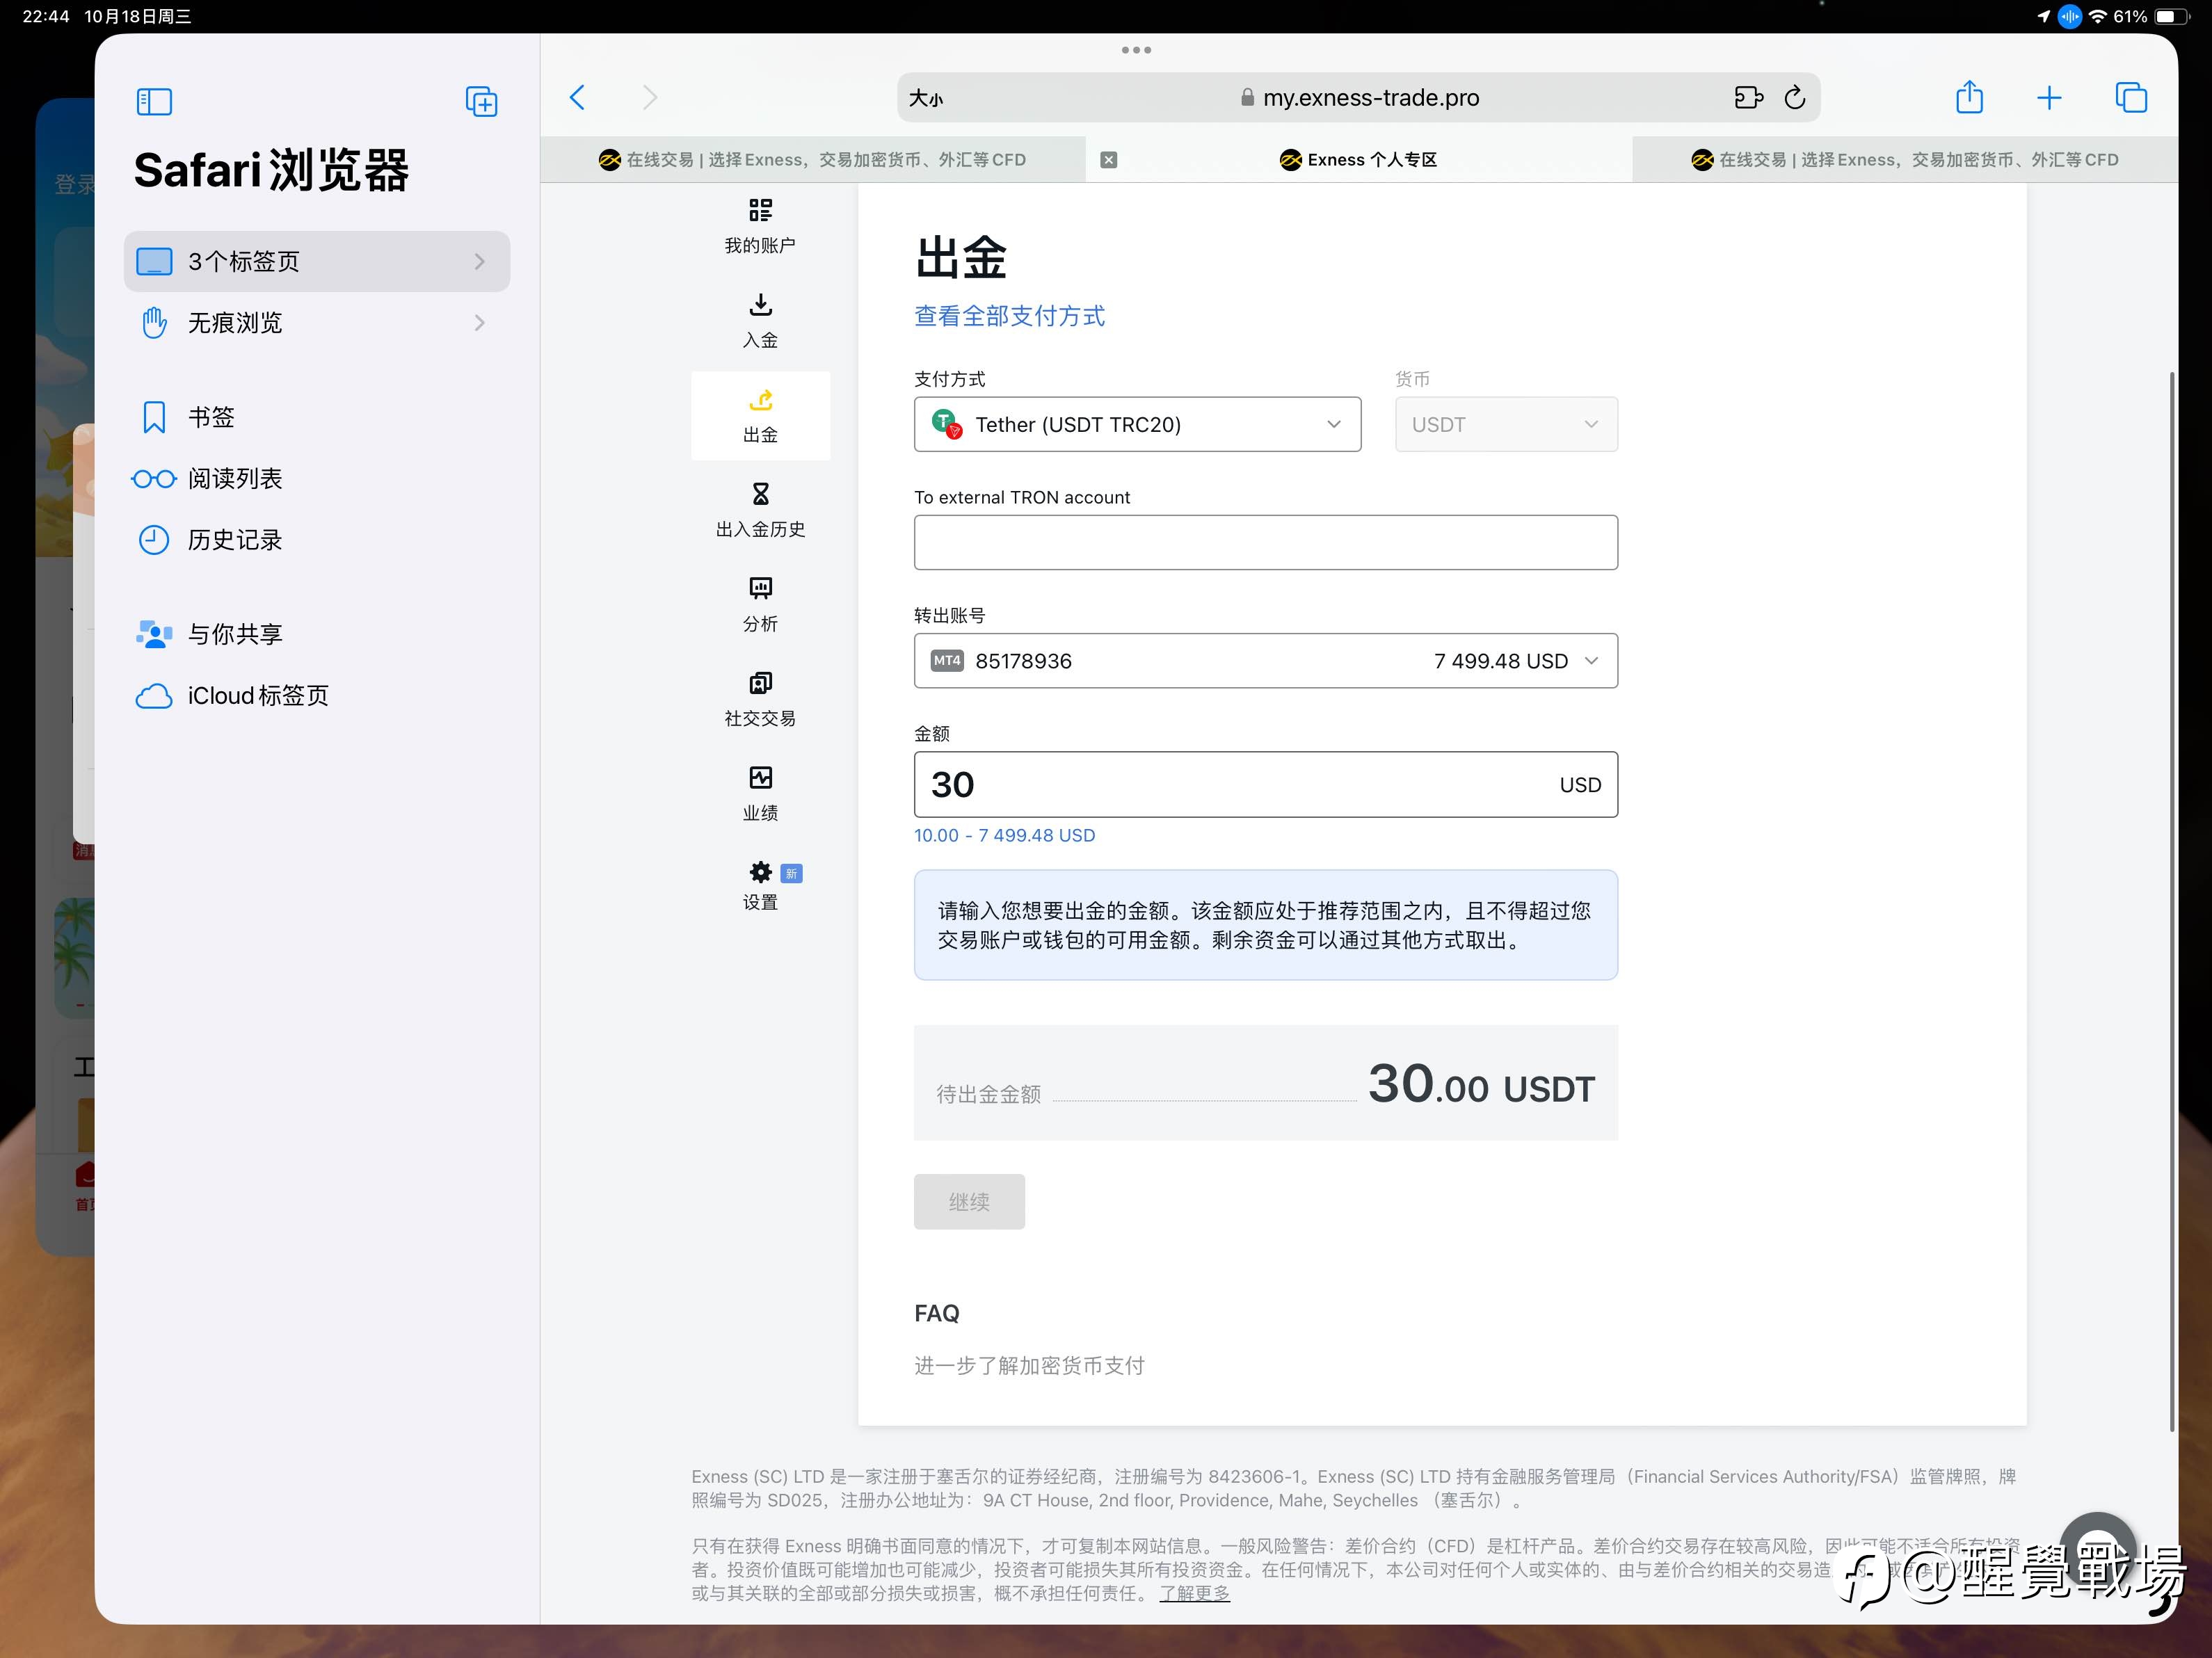The height and width of the screenshot is (1658, 2212).
Task: Open the 社交交易 social trading section
Action: tap(760, 699)
